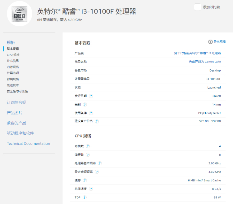Open help icon next to 使用条件
The width and height of the screenshot is (233, 204).
tap(91, 113)
